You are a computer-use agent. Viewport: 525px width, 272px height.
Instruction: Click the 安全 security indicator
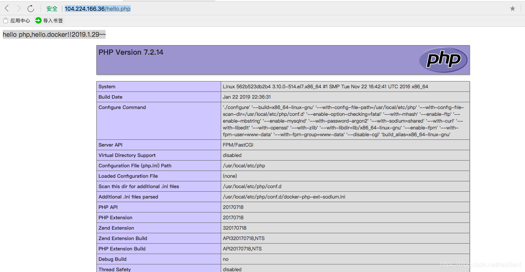52,9
